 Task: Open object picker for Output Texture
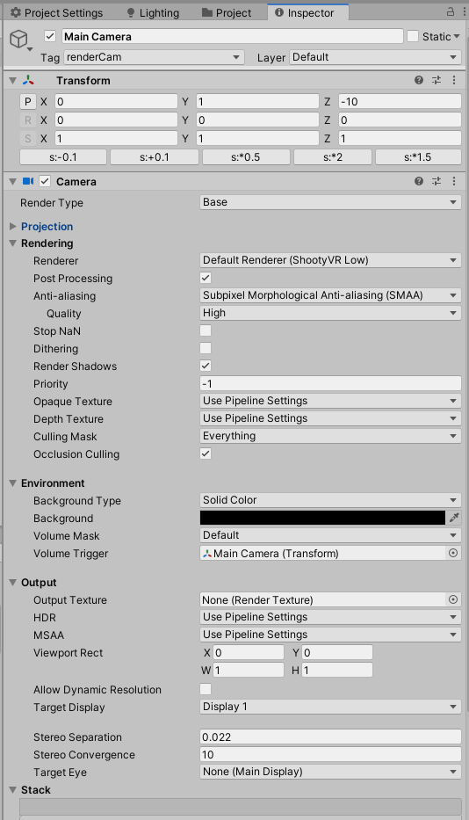(453, 599)
